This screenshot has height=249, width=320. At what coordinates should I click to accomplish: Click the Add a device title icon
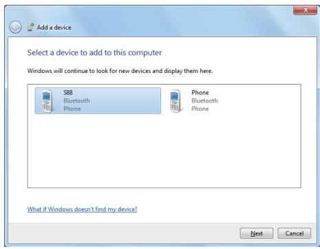31,27
